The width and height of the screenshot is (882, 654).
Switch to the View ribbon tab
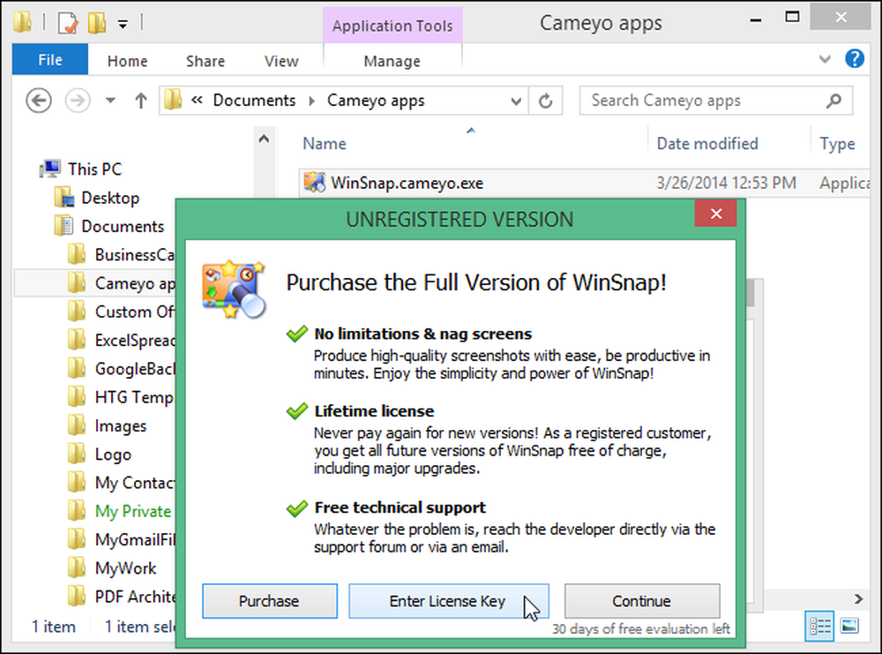click(281, 61)
